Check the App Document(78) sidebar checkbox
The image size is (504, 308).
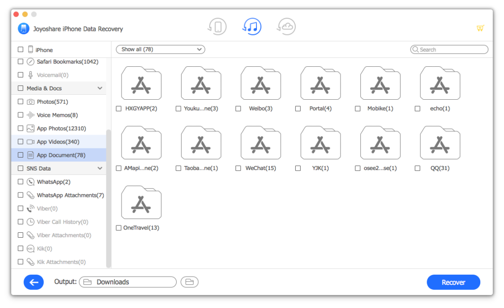(x=21, y=155)
